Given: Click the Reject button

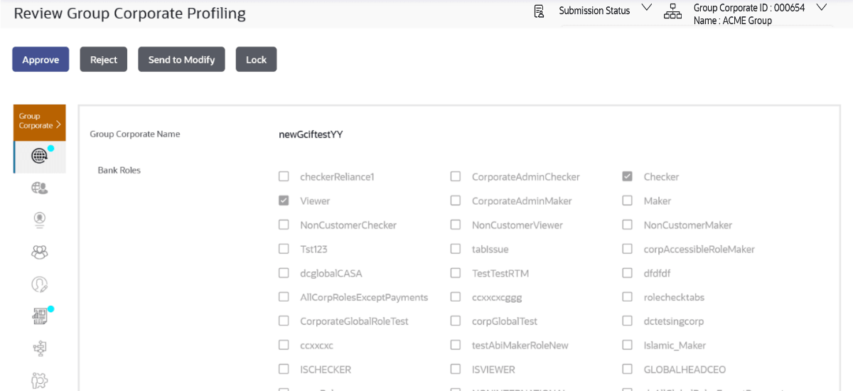Looking at the screenshot, I should (104, 60).
